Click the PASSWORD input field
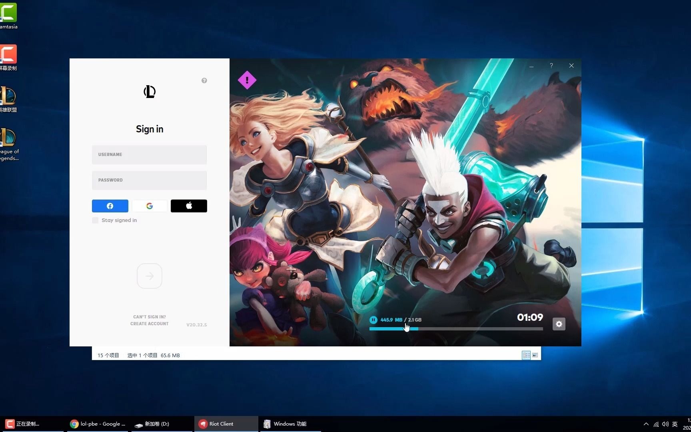Image resolution: width=691 pixels, height=432 pixels. pyautogui.click(x=149, y=180)
